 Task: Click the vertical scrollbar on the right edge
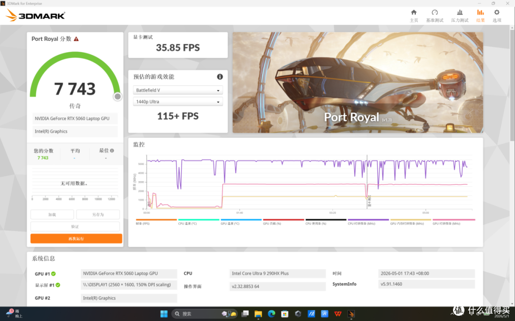click(512, 85)
